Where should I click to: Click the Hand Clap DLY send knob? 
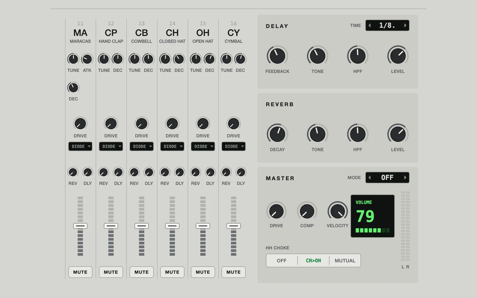point(118,172)
